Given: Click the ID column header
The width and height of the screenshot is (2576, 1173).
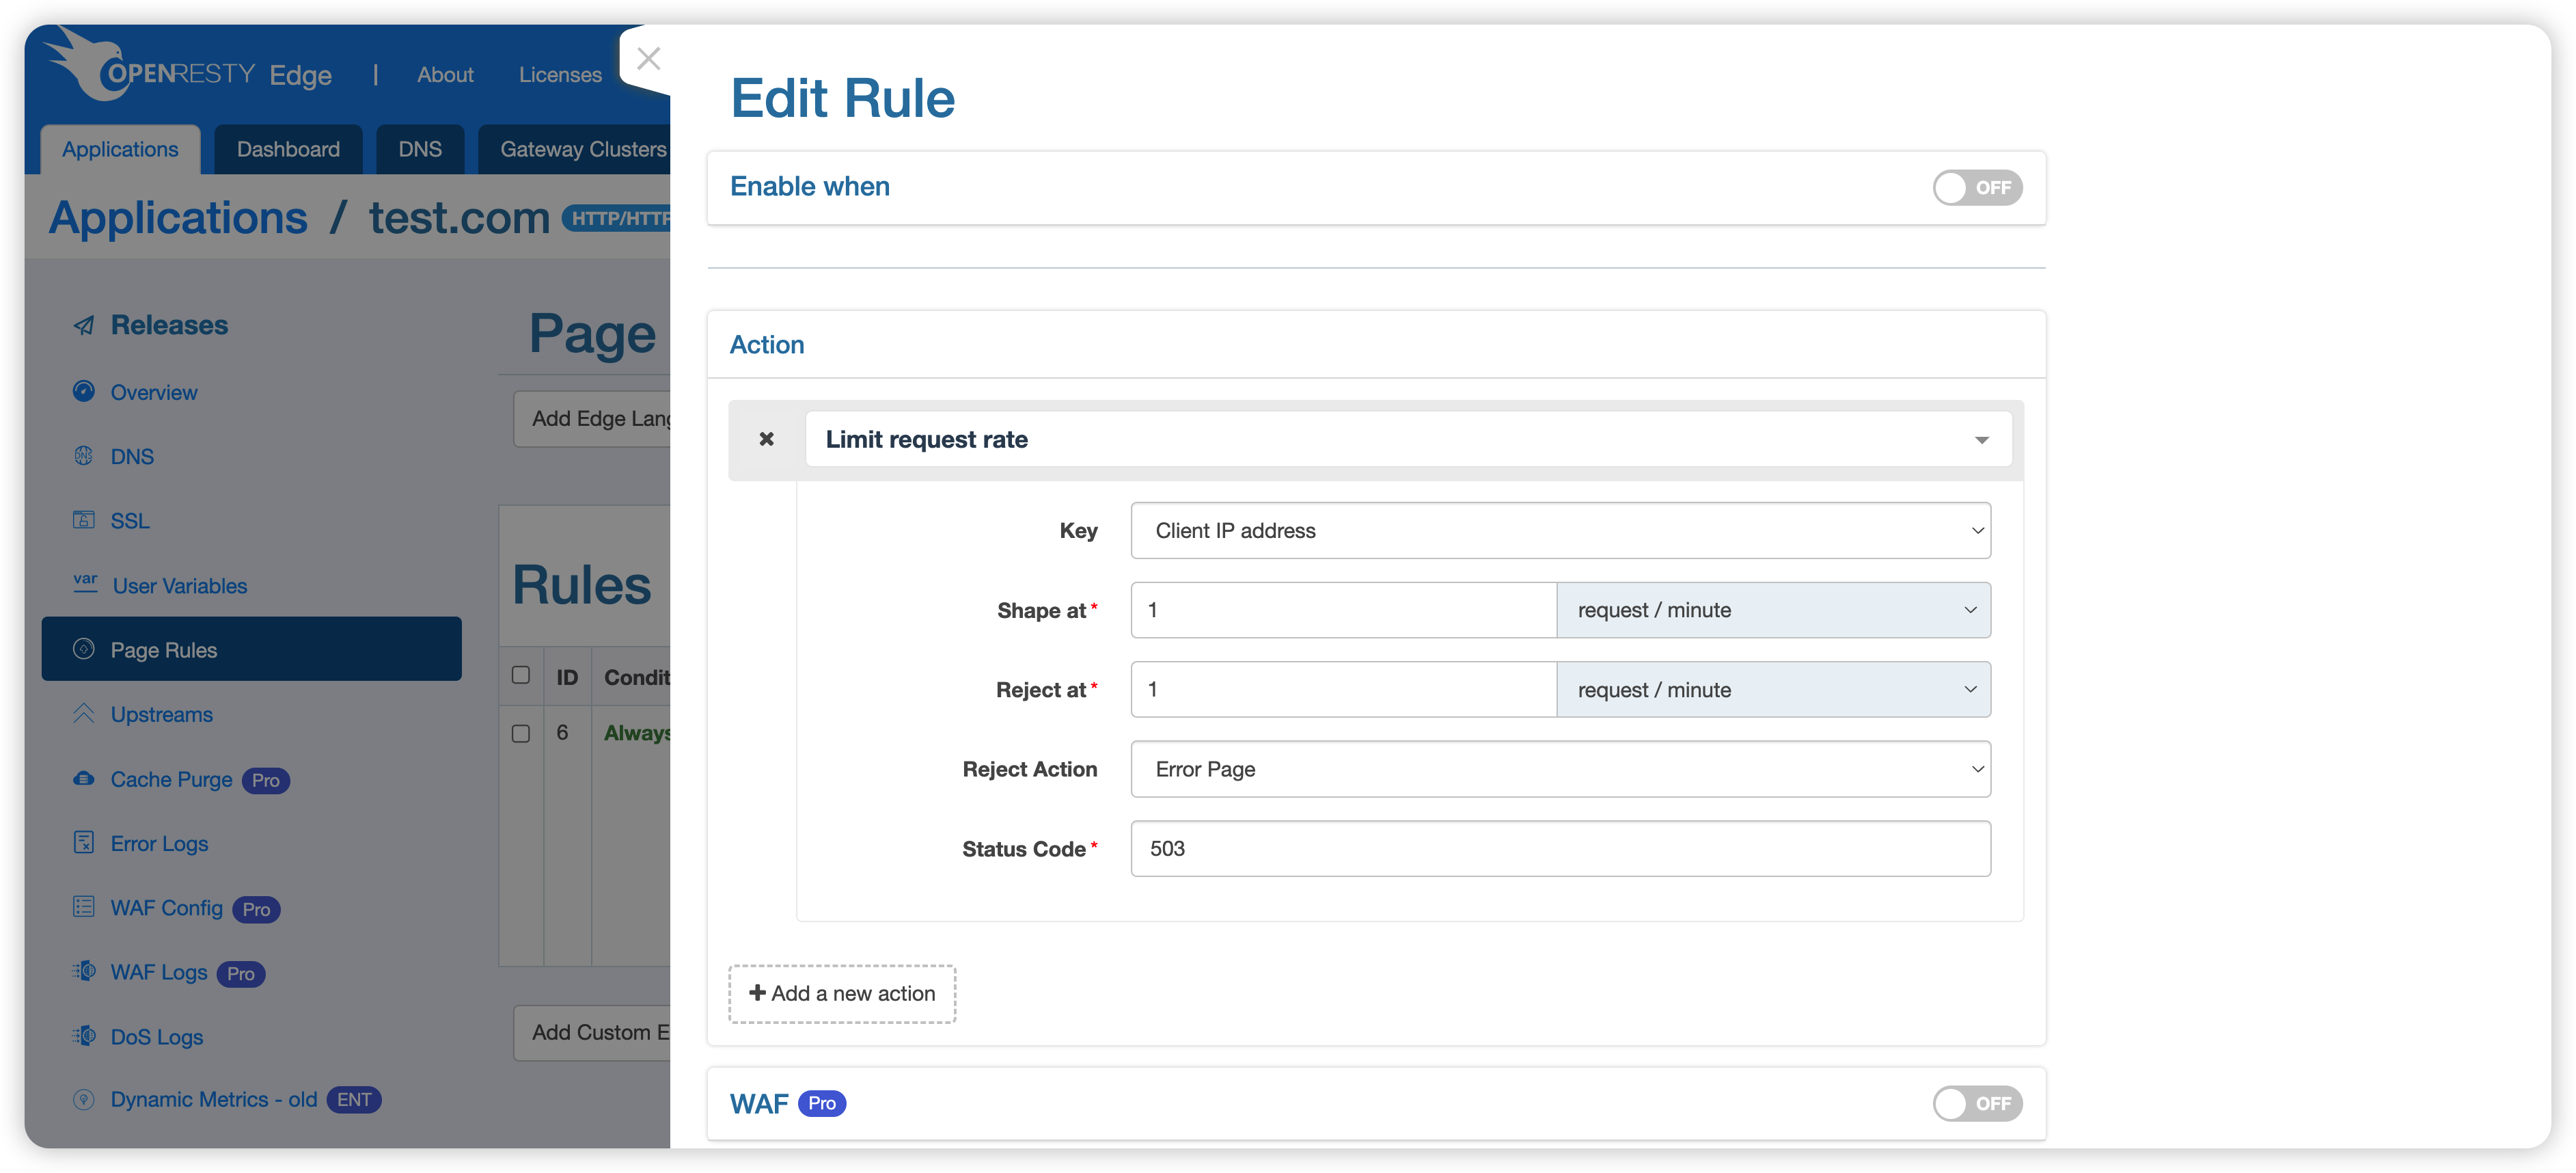Looking at the screenshot, I should (567, 677).
